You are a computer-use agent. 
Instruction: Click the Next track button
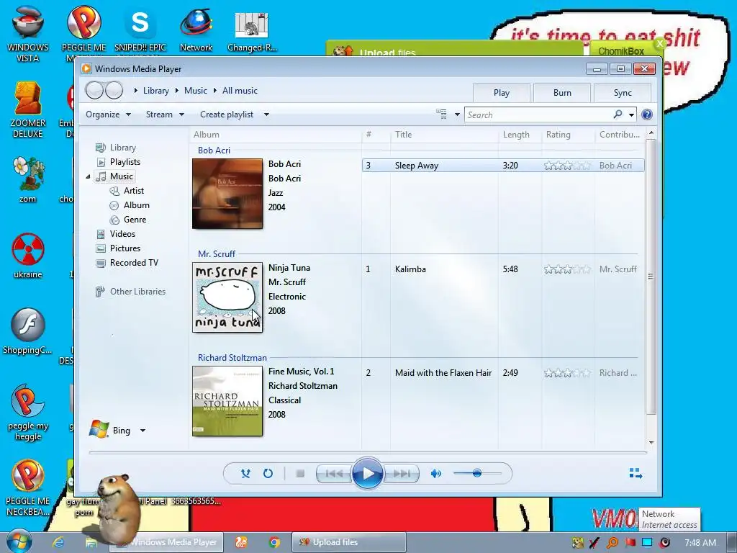pyautogui.click(x=401, y=474)
